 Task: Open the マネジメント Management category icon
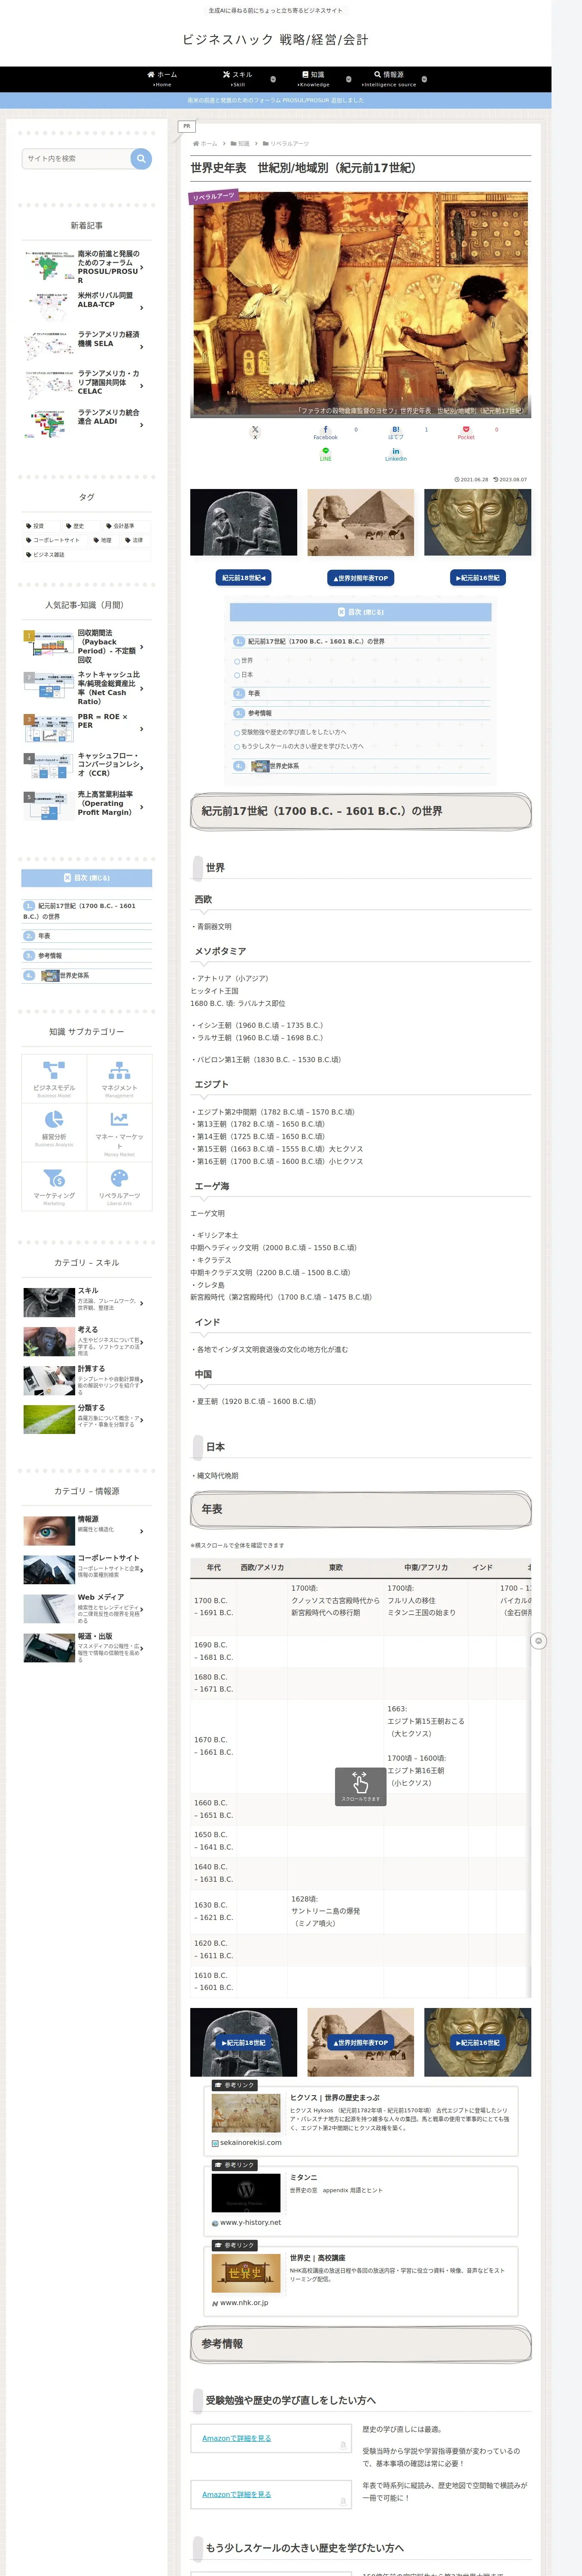[119, 1070]
